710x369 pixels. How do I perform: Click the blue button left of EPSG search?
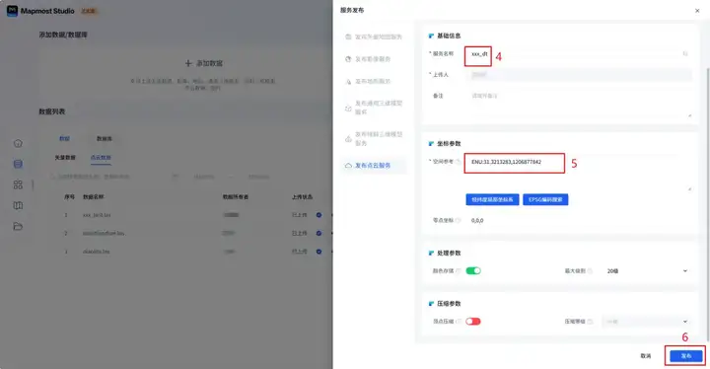point(492,199)
